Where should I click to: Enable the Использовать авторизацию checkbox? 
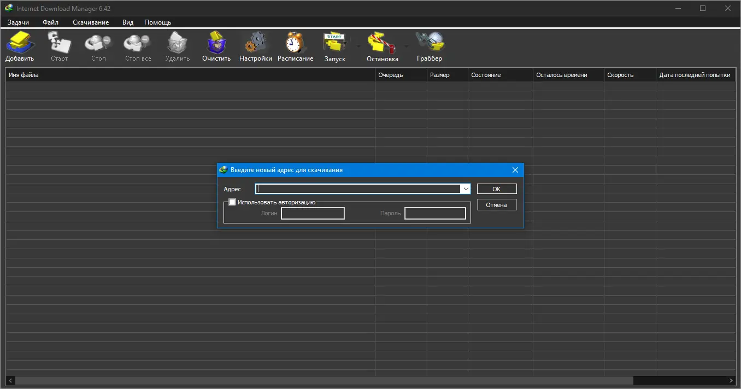coord(232,202)
